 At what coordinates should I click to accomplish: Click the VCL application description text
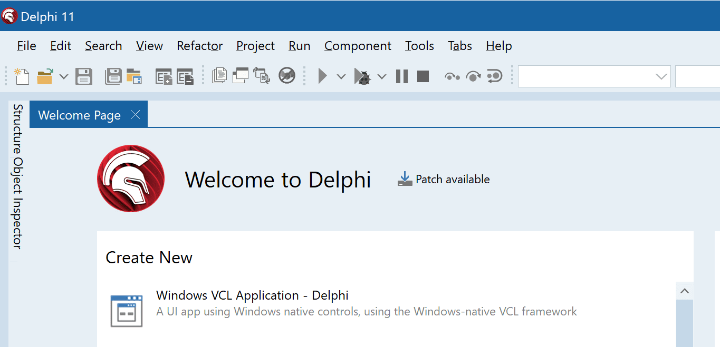tap(367, 311)
